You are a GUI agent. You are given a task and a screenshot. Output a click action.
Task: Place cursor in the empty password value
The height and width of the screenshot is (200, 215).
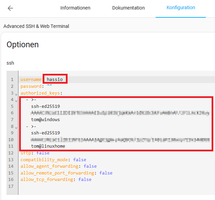pyautogui.click(x=49, y=86)
